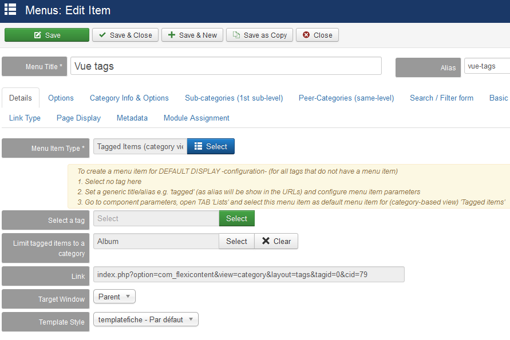Open the Target Window dropdown
The width and height of the screenshot is (510, 340).
click(114, 297)
